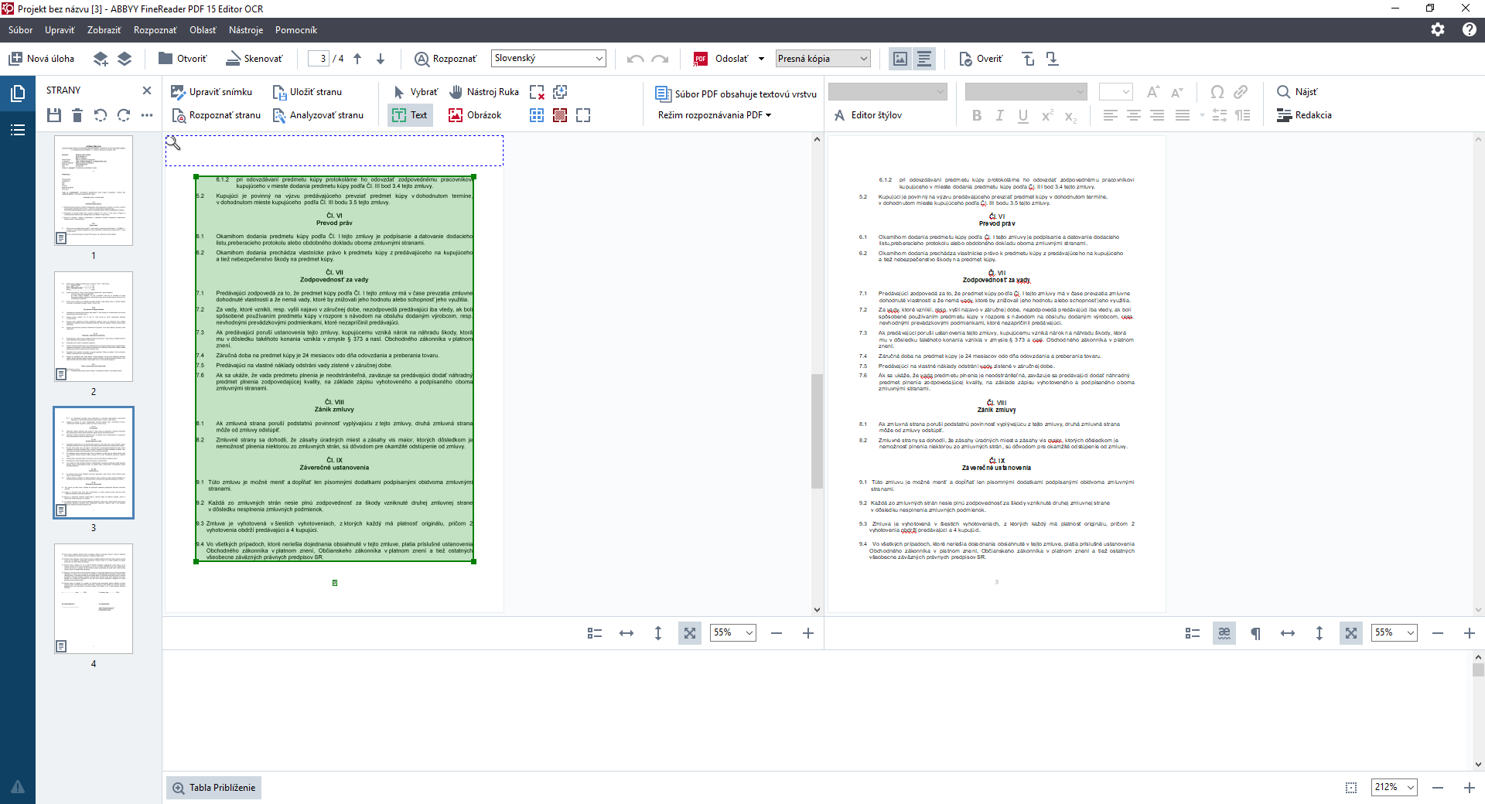Image resolution: width=1485 pixels, height=804 pixels.
Task: Toggle the text pane view button
Action: click(924, 59)
